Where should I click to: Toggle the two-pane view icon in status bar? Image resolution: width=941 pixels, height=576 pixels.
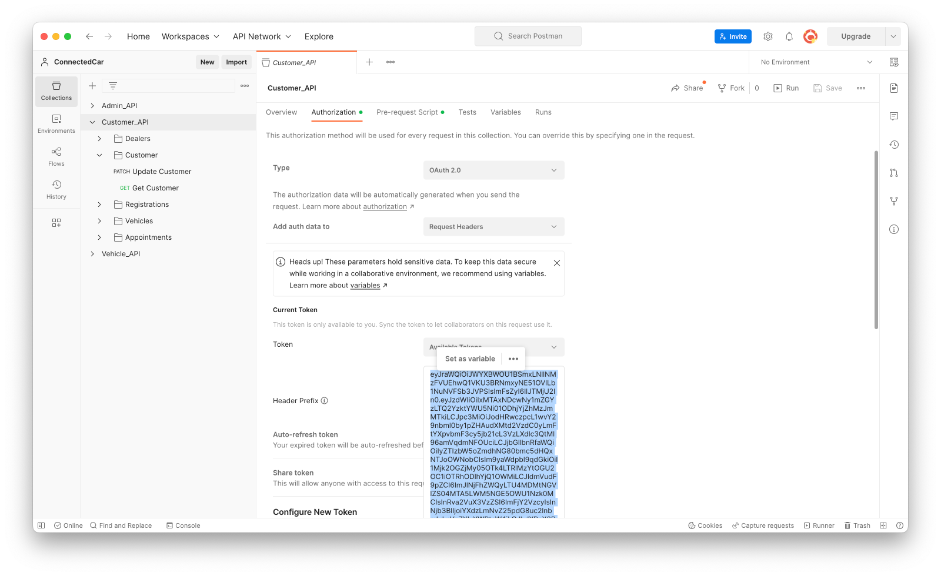(x=883, y=525)
